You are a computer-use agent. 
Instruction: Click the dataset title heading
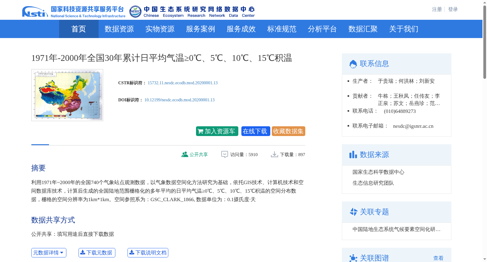pyautogui.click(x=162, y=58)
